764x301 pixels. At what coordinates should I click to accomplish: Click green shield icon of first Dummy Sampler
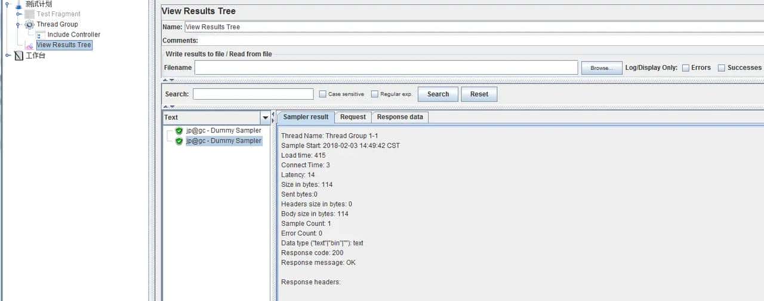click(179, 131)
